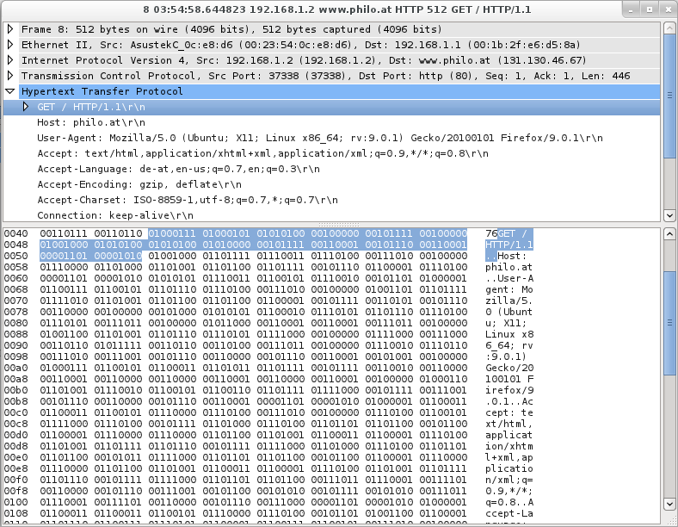This screenshot has width=678, height=527.
Task: Click up arrow of protocol tree scrollbar
Action: coord(669,28)
